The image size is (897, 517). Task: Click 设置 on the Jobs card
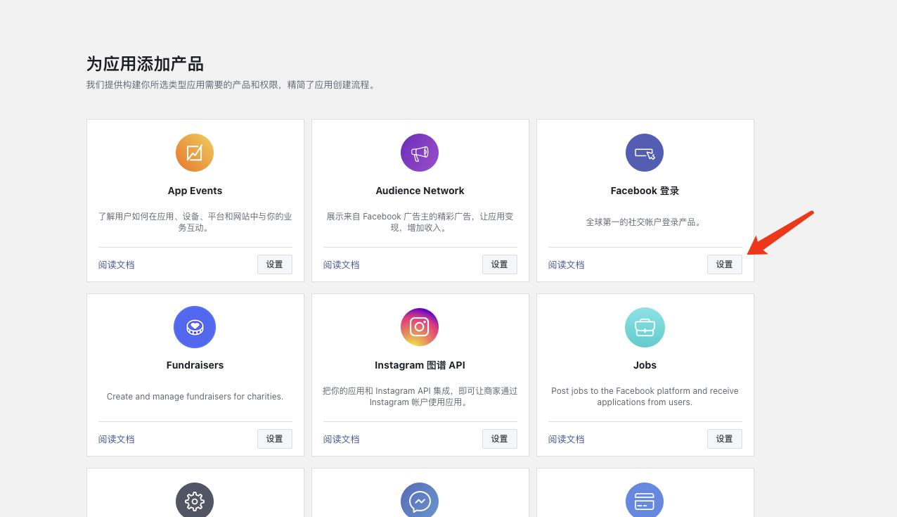pos(725,439)
